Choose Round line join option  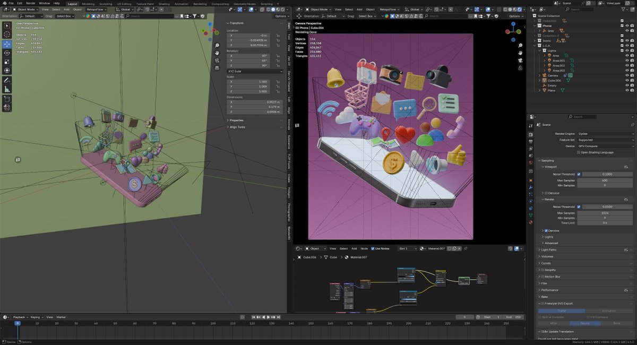[x=585, y=323]
